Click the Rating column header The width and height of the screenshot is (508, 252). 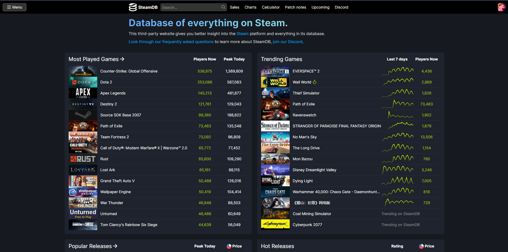tap(397, 246)
